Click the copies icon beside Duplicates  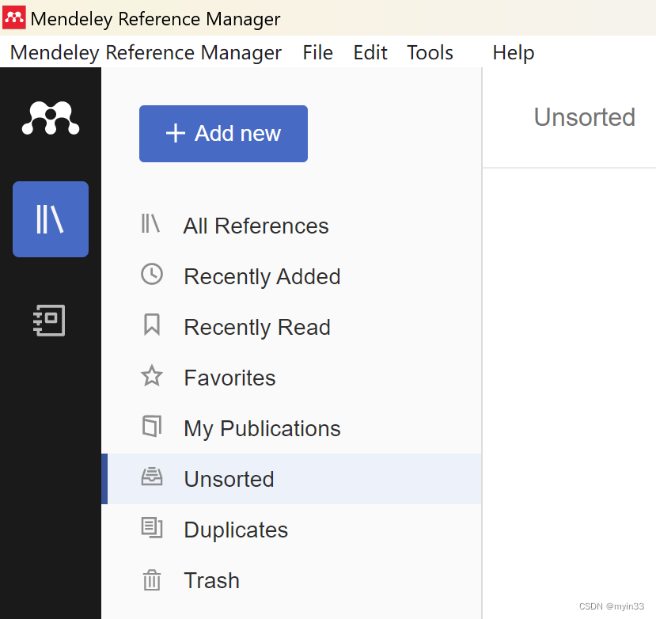[151, 527]
